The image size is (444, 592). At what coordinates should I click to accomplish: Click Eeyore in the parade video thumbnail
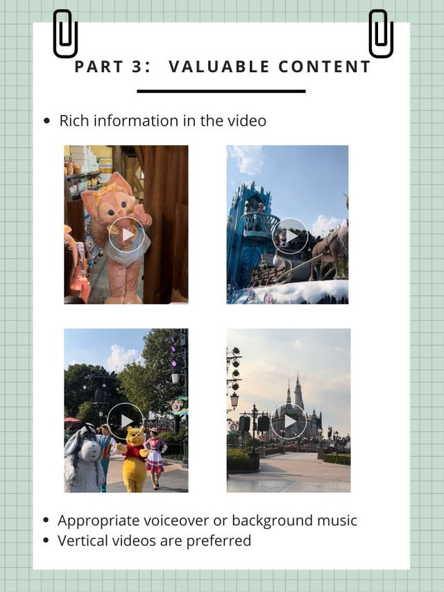point(83,458)
